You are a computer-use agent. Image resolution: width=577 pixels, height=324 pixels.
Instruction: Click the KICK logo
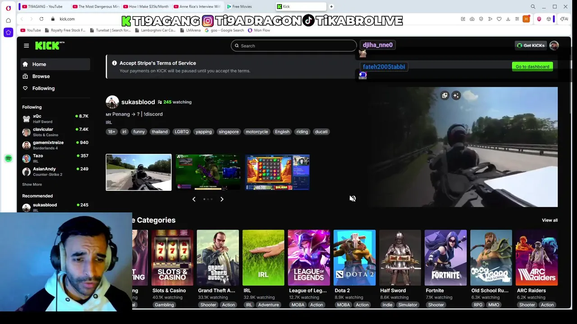50,45
